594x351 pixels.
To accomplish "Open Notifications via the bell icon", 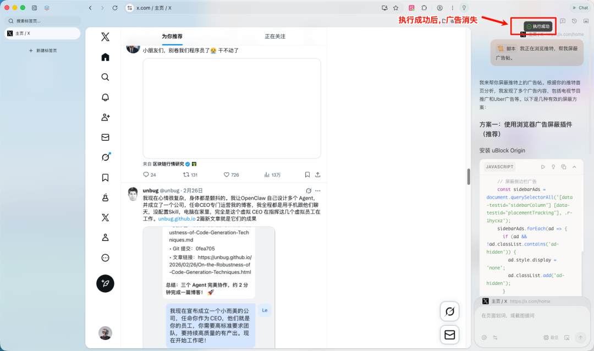I will coord(105,97).
